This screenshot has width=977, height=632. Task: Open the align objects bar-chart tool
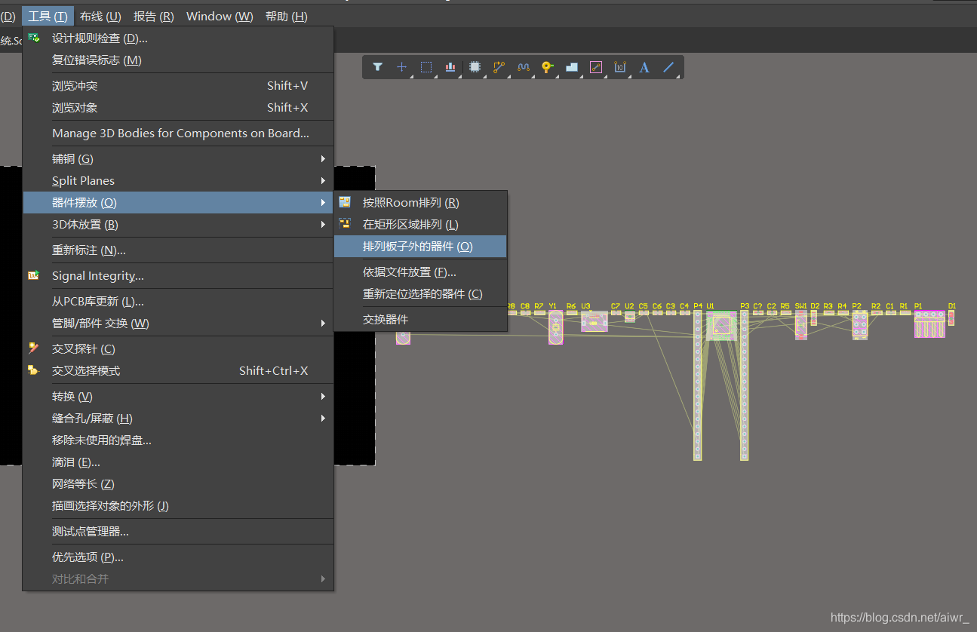click(450, 67)
